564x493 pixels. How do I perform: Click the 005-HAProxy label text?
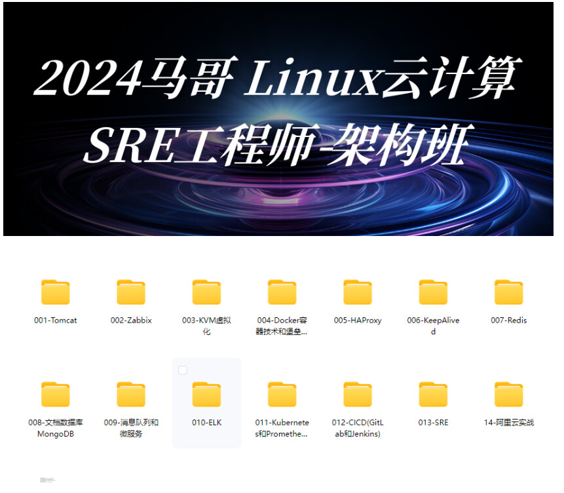point(358,320)
